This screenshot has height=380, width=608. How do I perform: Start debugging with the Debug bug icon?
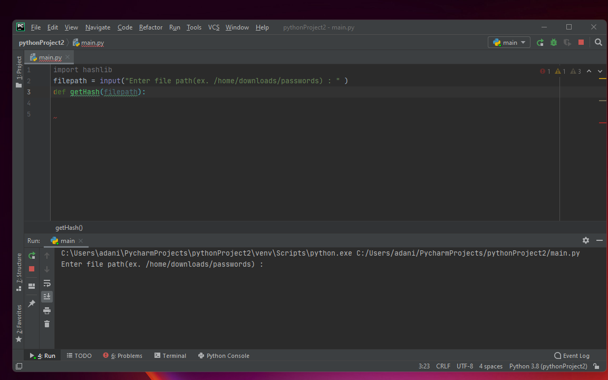pyautogui.click(x=553, y=42)
